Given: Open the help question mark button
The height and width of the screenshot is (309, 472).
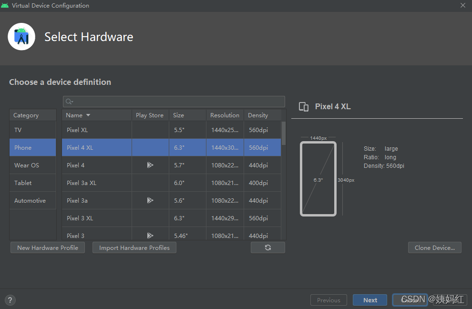Looking at the screenshot, I should [10, 300].
